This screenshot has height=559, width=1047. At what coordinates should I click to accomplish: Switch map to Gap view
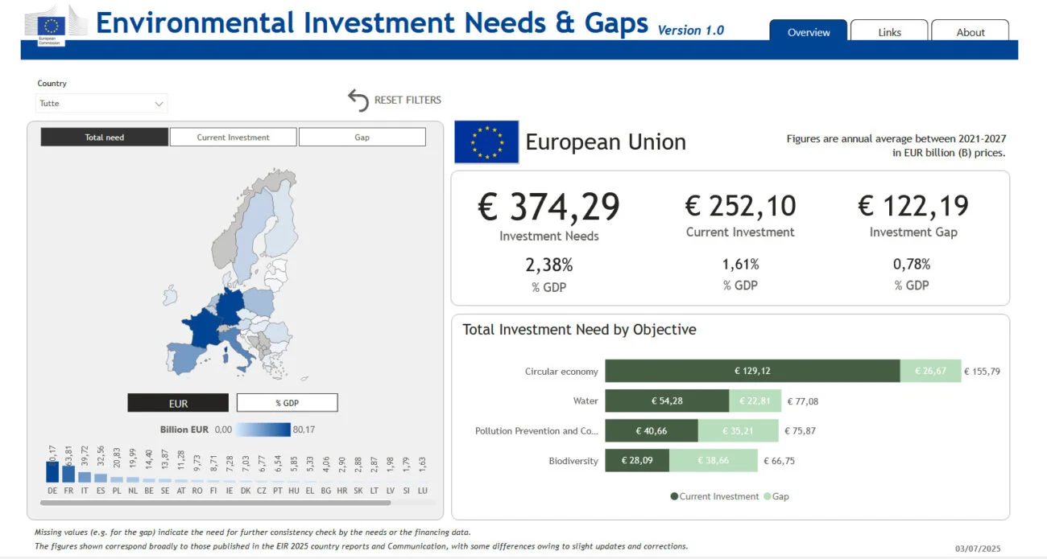pos(362,138)
